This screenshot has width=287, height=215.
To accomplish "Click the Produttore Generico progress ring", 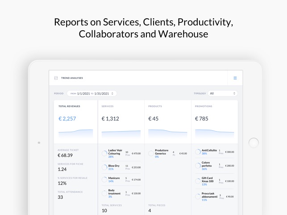I will tap(151, 153).
